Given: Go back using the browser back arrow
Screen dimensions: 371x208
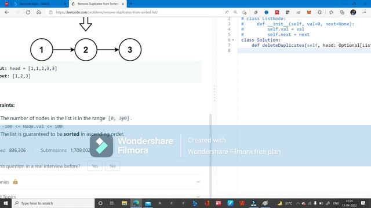Looking at the screenshot, I should click(x=6, y=12).
